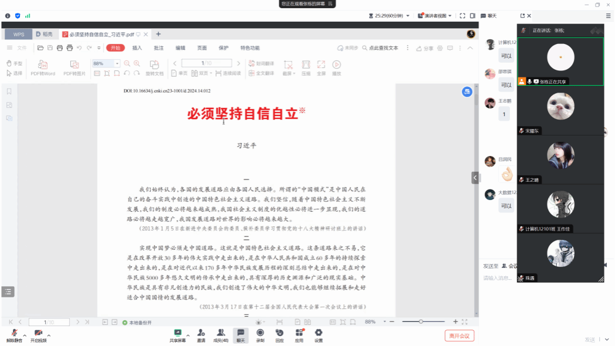
Task: Click the Share Screen (共享屏幕) icon
Action: coord(177,333)
